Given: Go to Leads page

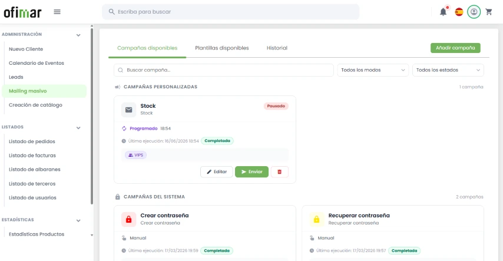Looking at the screenshot, I should (x=16, y=77).
